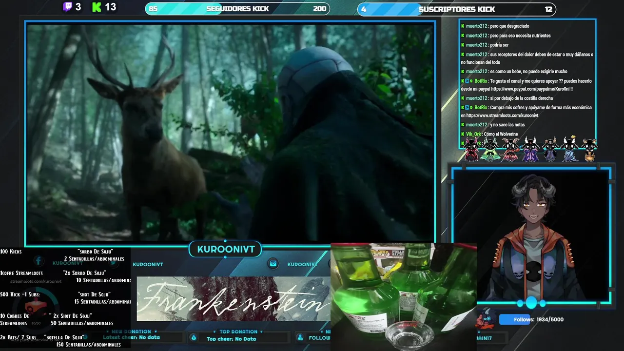Viewport: 624px width, 351px height.
Task: Click the Follows 1934/5000 goal bar
Action: tap(531, 319)
